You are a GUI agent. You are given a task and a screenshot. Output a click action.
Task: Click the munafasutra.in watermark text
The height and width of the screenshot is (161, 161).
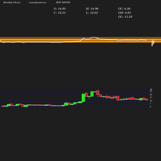pyautogui.click(x=38, y=2)
